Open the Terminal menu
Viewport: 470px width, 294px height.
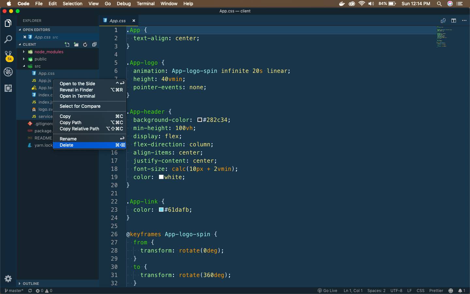[x=146, y=4]
